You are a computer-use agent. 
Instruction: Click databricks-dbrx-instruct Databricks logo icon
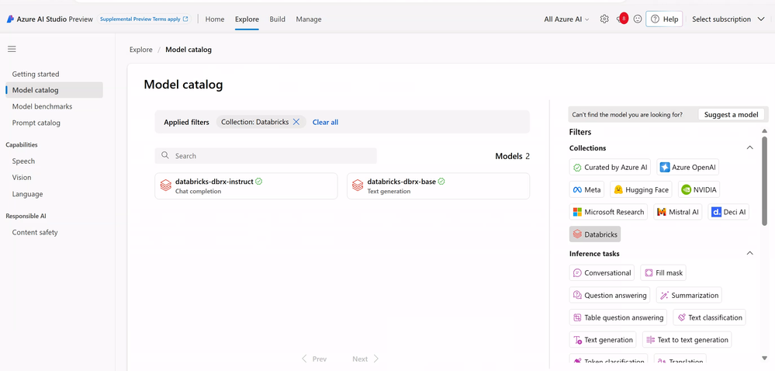tap(165, 185)
